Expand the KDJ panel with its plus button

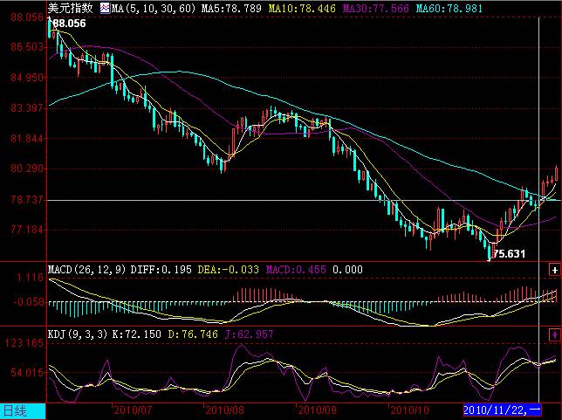(x=554, y=334)
